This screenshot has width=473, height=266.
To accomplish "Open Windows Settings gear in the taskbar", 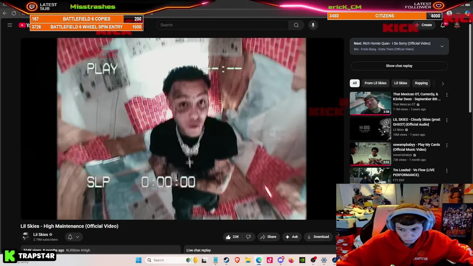I will 324,260.
